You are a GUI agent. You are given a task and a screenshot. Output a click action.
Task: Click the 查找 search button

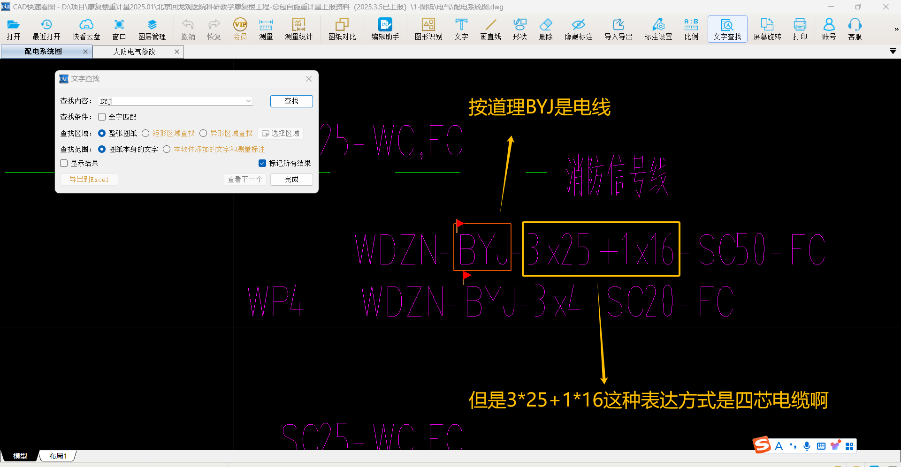coord(291,101)
